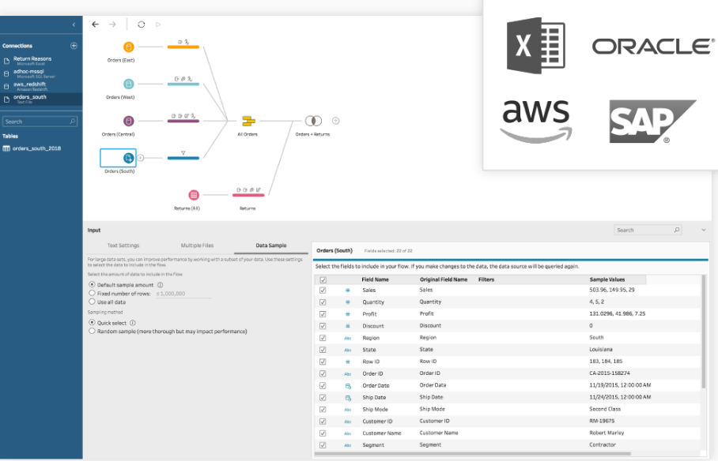
Task: Open the plus expander beside Orders + Returns
Action: pyautogui.click(x=334, y=120)
